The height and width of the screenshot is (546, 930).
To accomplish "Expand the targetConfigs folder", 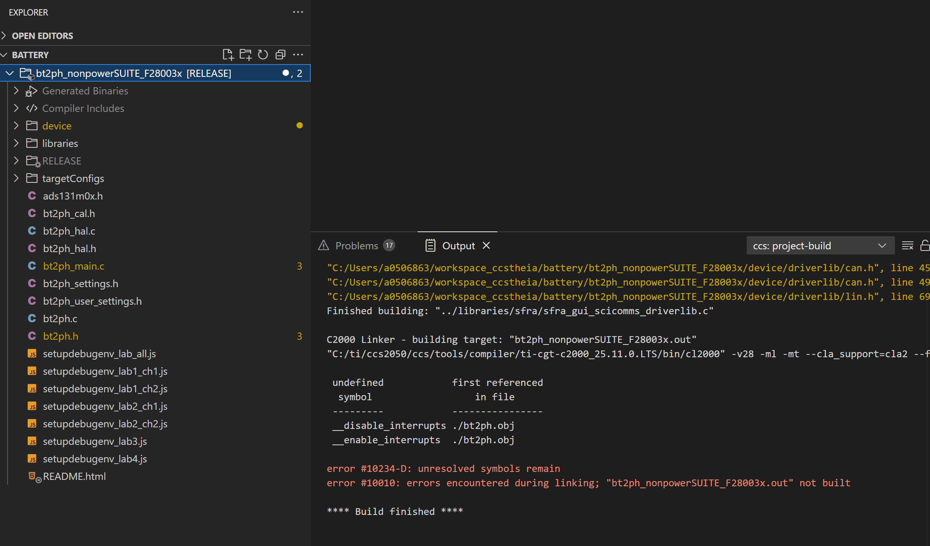I will (16, 178).
